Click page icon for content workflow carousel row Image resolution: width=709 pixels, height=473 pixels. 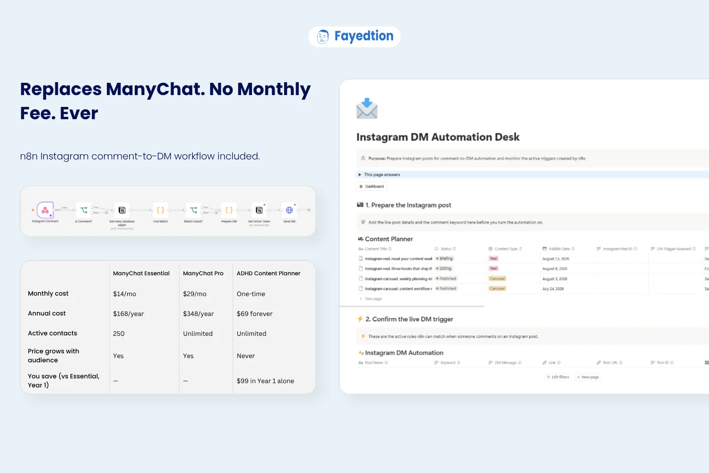[x=361, y=289]
